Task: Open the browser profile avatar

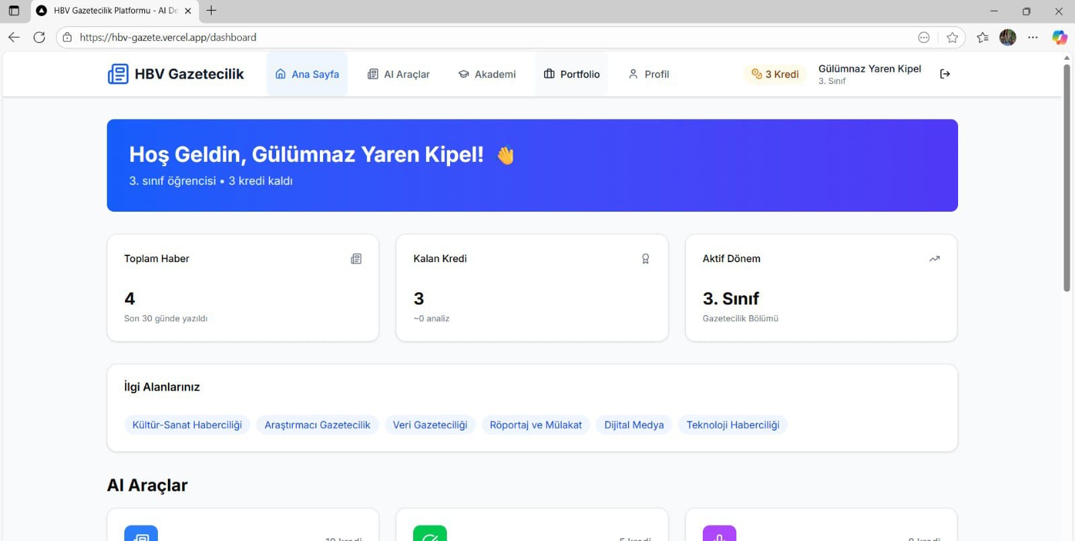Action: [x=1007, y=38]
